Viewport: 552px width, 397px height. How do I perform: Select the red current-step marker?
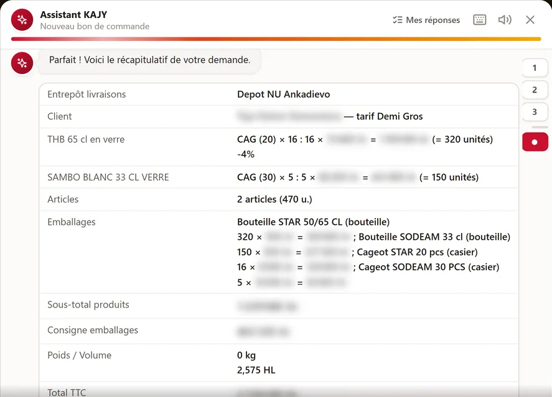coord(535,142)
